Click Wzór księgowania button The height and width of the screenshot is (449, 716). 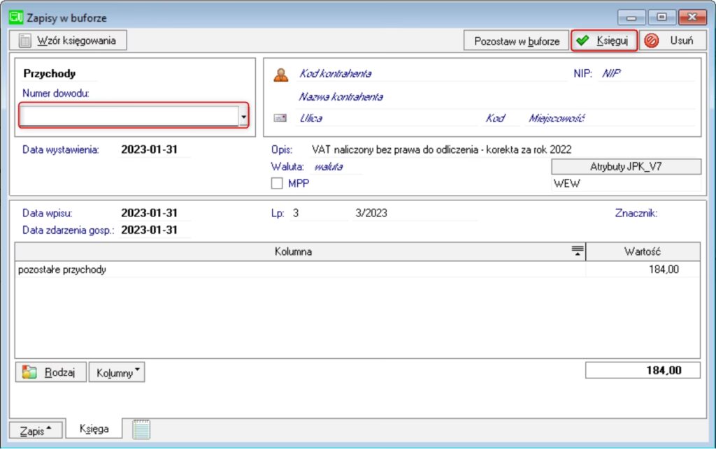(68, 41)
